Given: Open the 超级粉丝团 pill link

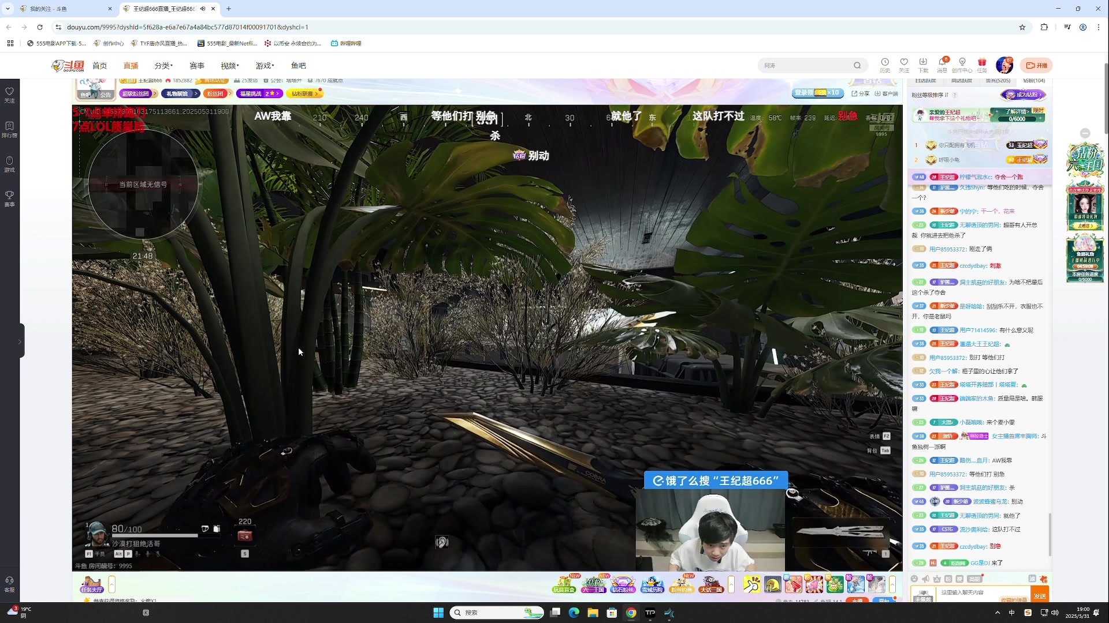Looking at the screenshot, I should pyautogui.click(x=139, y=93).
